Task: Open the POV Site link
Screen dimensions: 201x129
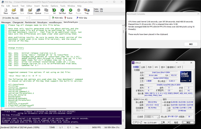Action: [x=82, y=18]
